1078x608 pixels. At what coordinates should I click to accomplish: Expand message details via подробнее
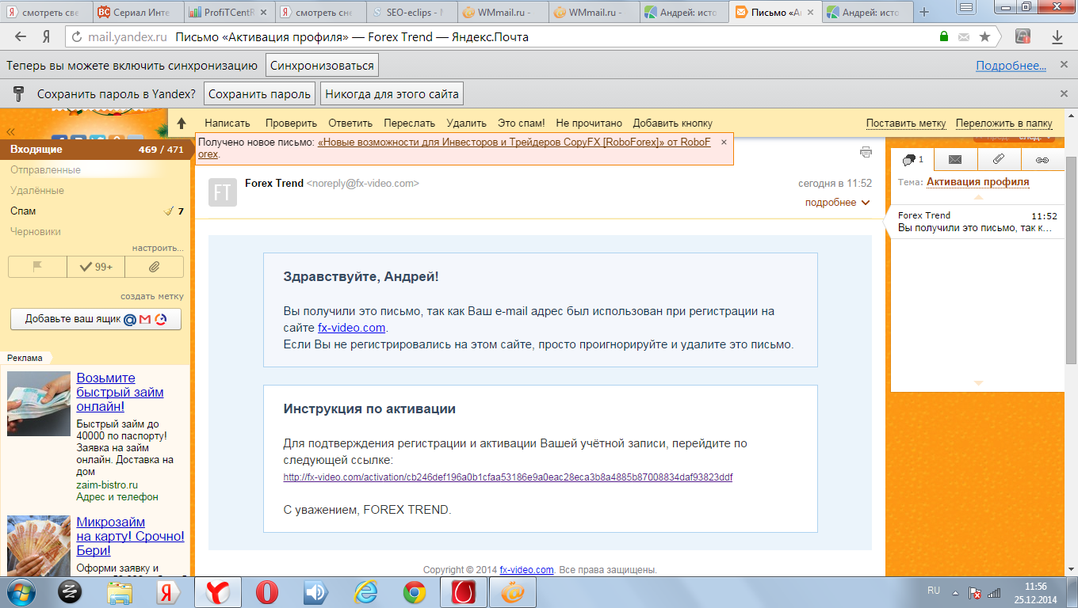838,203
